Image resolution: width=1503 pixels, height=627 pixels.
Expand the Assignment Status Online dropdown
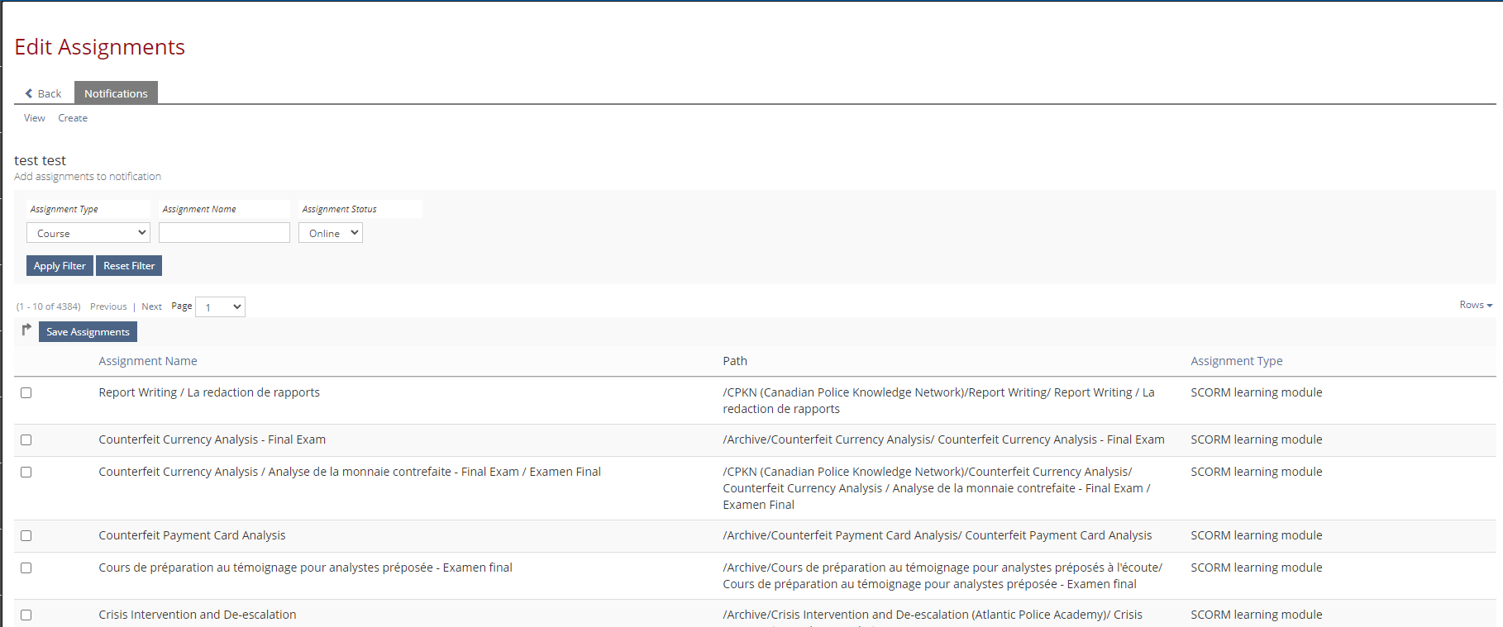[x=331, y=233]
